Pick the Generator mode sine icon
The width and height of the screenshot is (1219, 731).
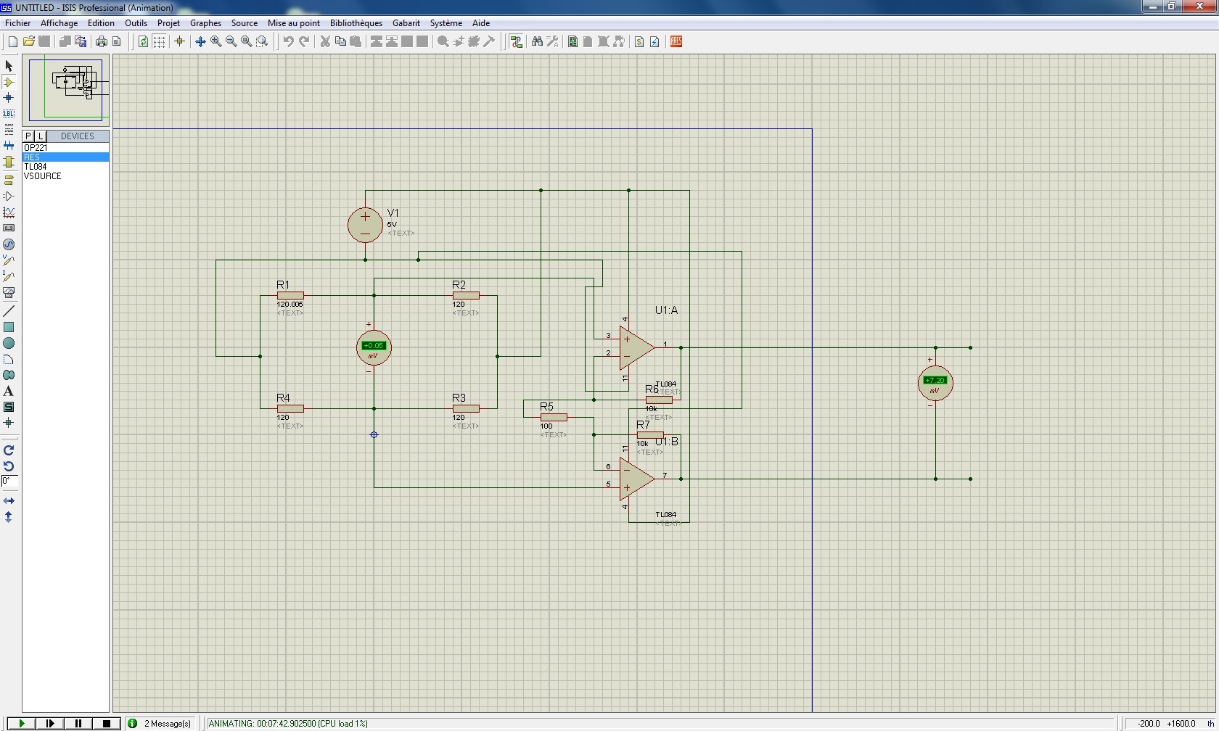click(x=9, y=244)
